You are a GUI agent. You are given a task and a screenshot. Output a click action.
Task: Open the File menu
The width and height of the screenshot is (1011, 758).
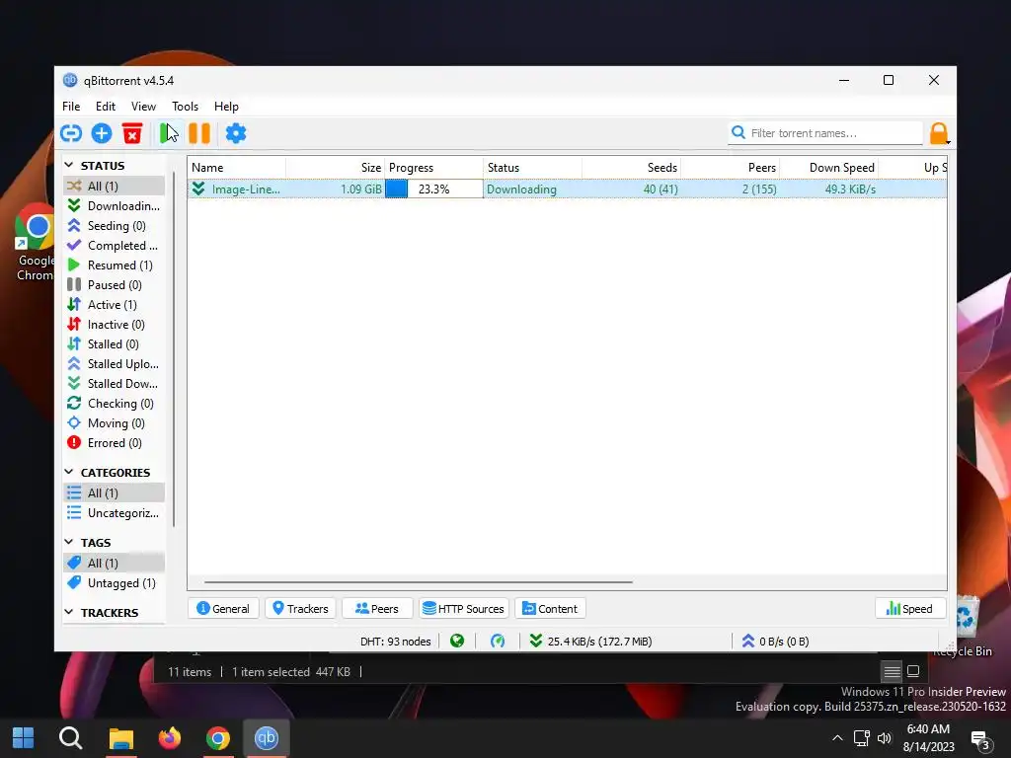click(71, 107)
